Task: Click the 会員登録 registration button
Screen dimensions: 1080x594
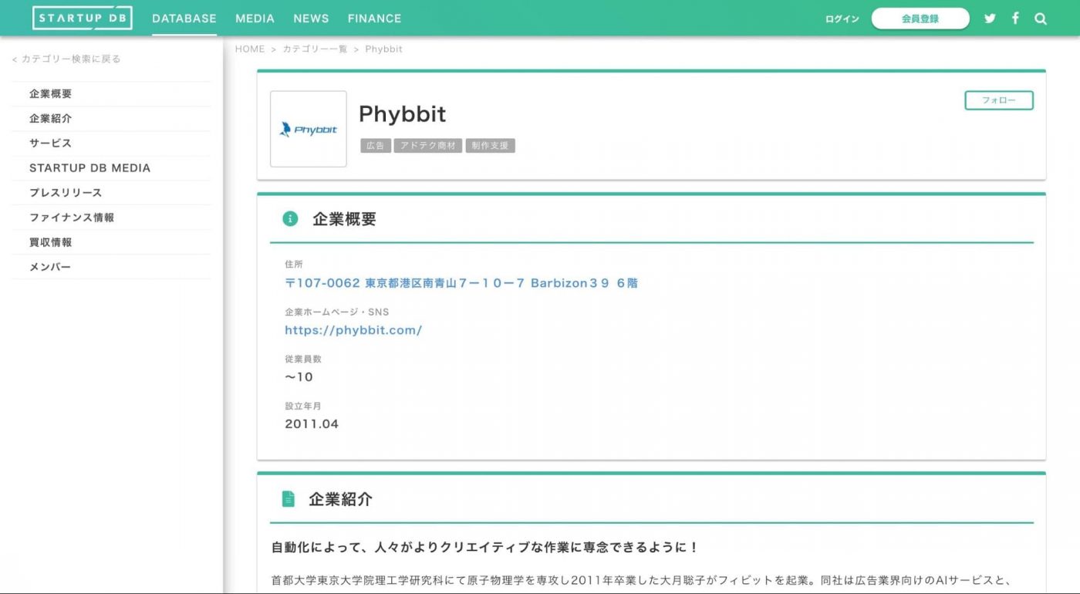Action: pos(920,18)
